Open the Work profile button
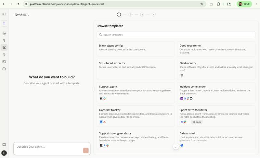The width and height of the screenshot is (260, 158). (x=244, y=4)
